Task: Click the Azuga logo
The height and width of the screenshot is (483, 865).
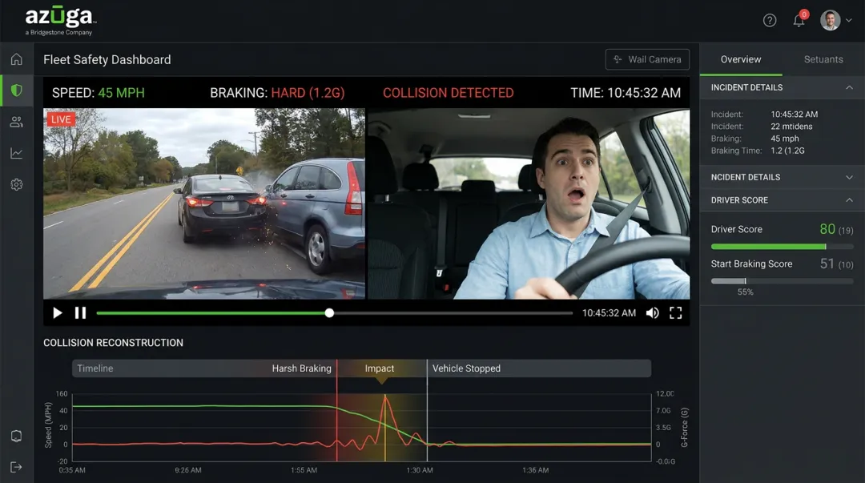Action: 61,20
